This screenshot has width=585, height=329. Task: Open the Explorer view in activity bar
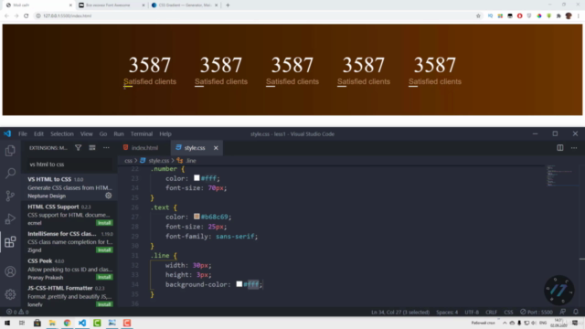pyautogui.click(x=10, y=151)
